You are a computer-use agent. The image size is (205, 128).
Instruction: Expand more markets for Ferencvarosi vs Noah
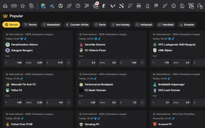142,103
